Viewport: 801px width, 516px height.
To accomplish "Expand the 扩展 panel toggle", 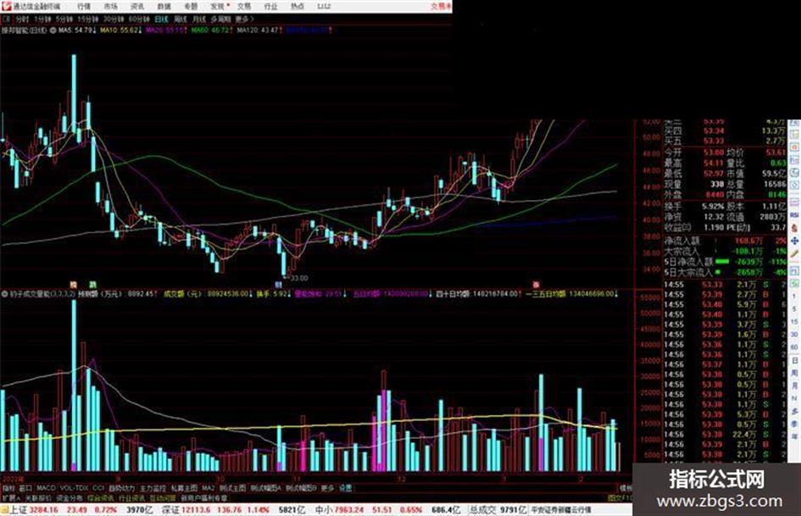I will click(x=11, y=497).
